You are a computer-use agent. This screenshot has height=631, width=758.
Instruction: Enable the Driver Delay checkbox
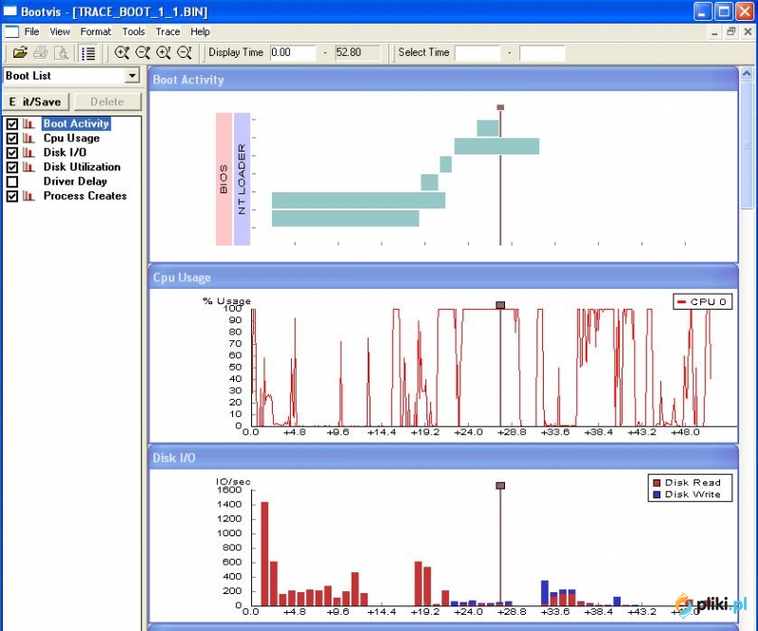(x=12, y=182)
